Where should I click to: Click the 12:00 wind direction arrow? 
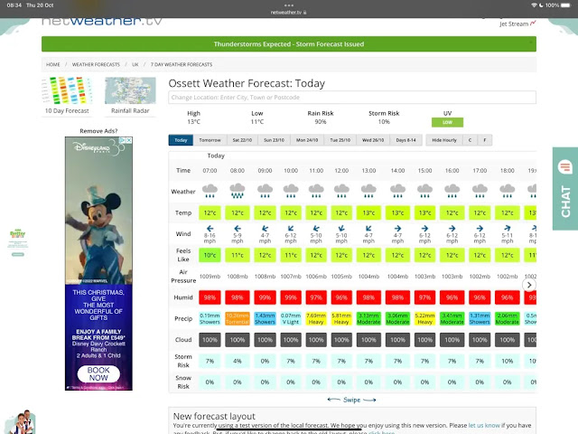[341, 229]
